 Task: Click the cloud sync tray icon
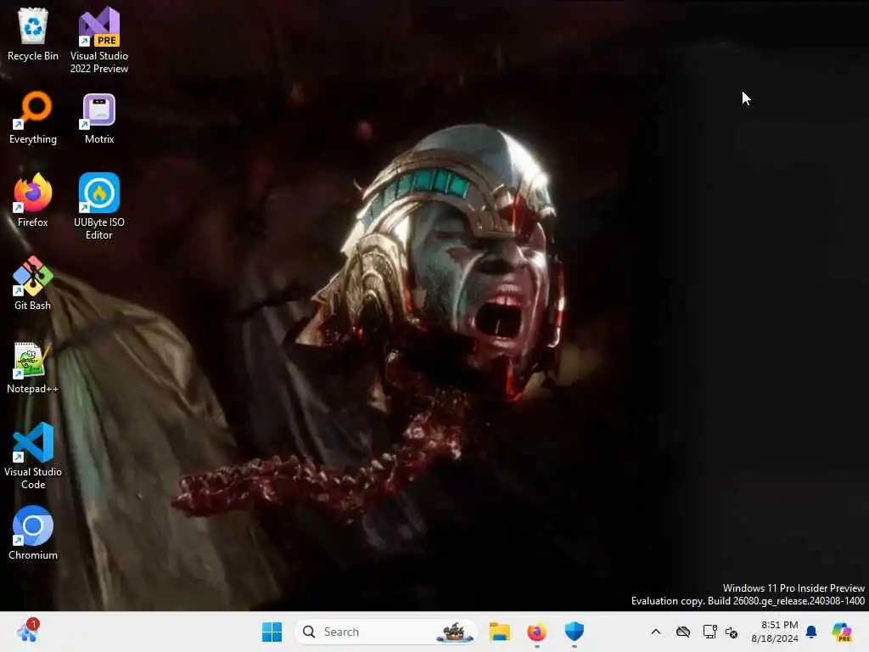click(x=683, y=632)
